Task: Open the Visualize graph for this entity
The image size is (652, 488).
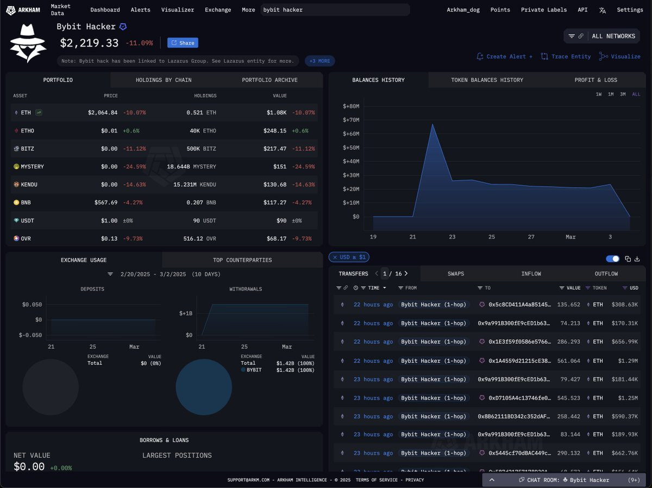Action: pos(619,57)
